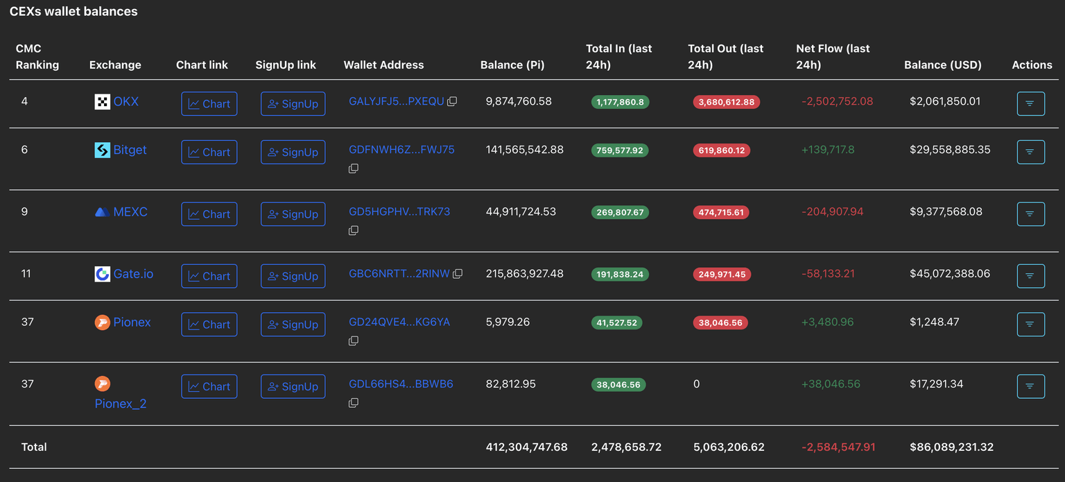Screen dimensions: 1065x482
Task: Sort by Balance (Pi) column header
Action: tap(512, 65)
